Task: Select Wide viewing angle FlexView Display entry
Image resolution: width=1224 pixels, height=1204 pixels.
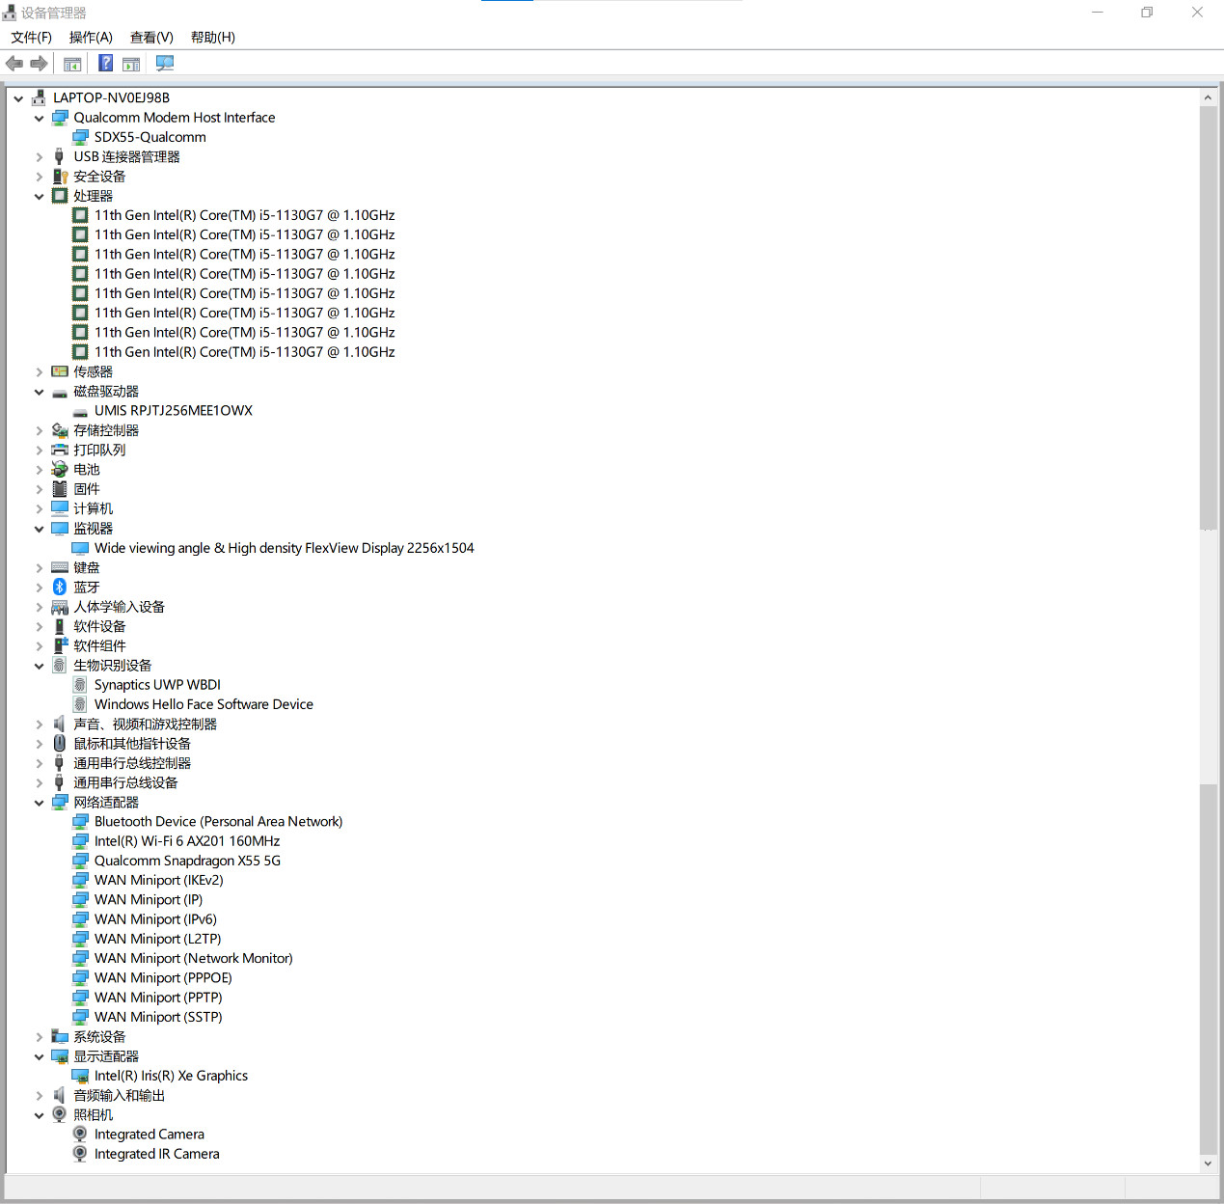Action: pyautogui.click(x=285, y=548)
